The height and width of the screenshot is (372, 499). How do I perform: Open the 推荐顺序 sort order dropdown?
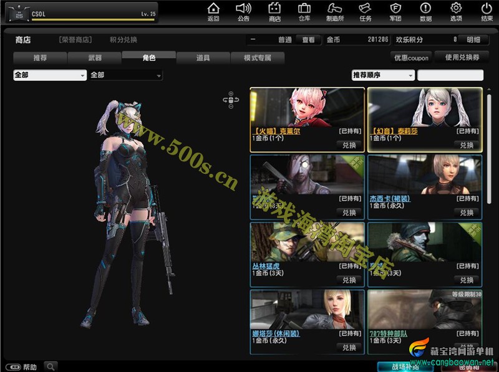pyautogui.click(x=383, y=75)
